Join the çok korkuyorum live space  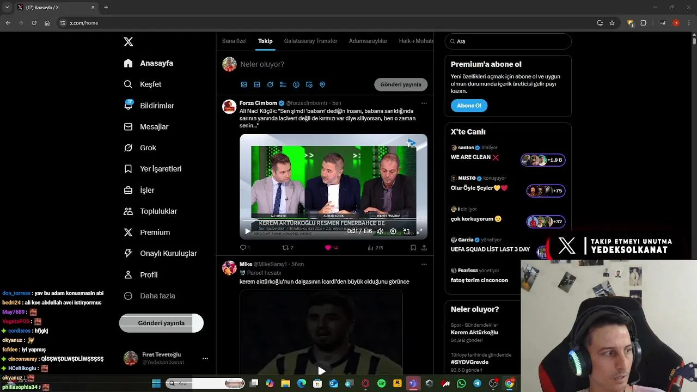[x=546, y=222]
